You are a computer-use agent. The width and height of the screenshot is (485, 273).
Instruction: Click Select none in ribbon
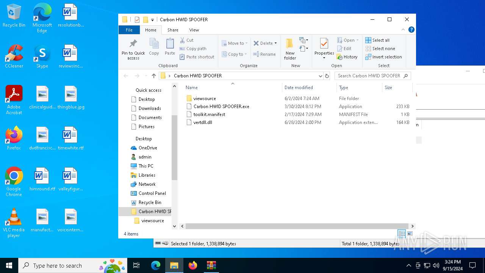(380, 49)
